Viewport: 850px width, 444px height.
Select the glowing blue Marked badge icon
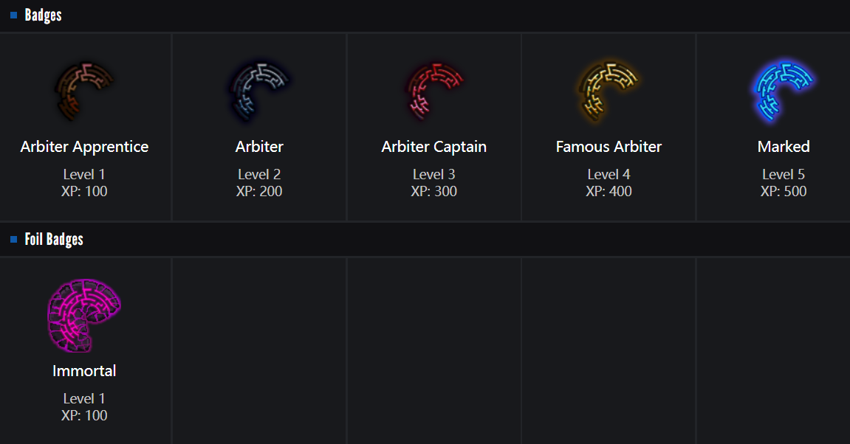click(x=783, y=91)
